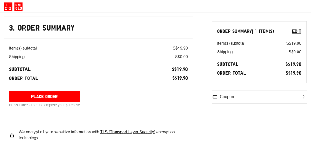
Task: Click the sidebar Item(s) subtotal S$19.90 value
Action: (x=294, y=43)
